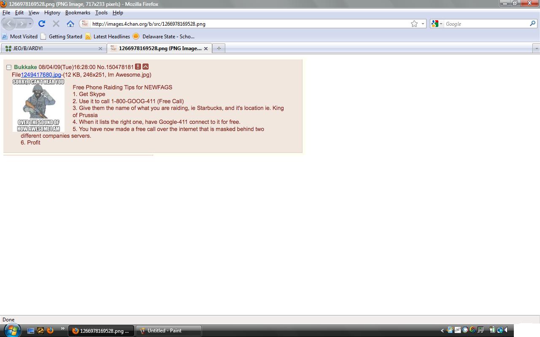Switch to the Untitled - Paint taskbar button
Viewport: 540px width, 337px height.
168,331
